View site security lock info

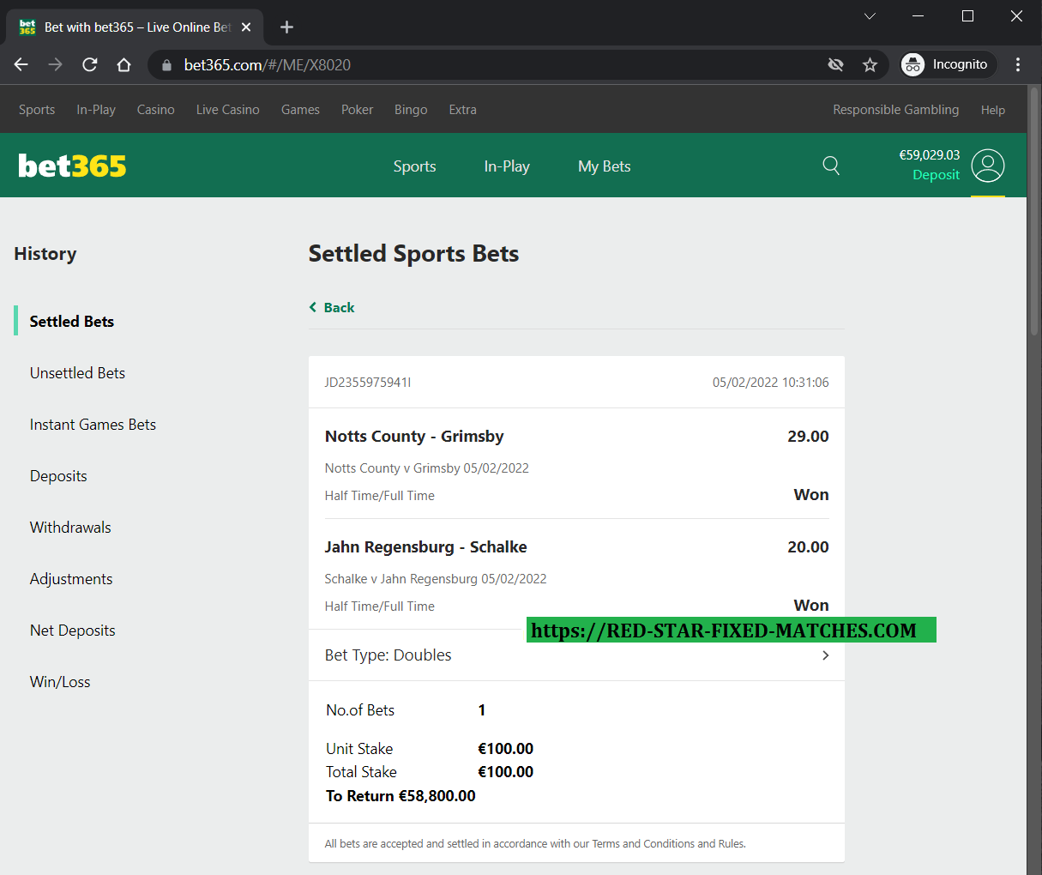pyautogui.click(x=166, y=65)
